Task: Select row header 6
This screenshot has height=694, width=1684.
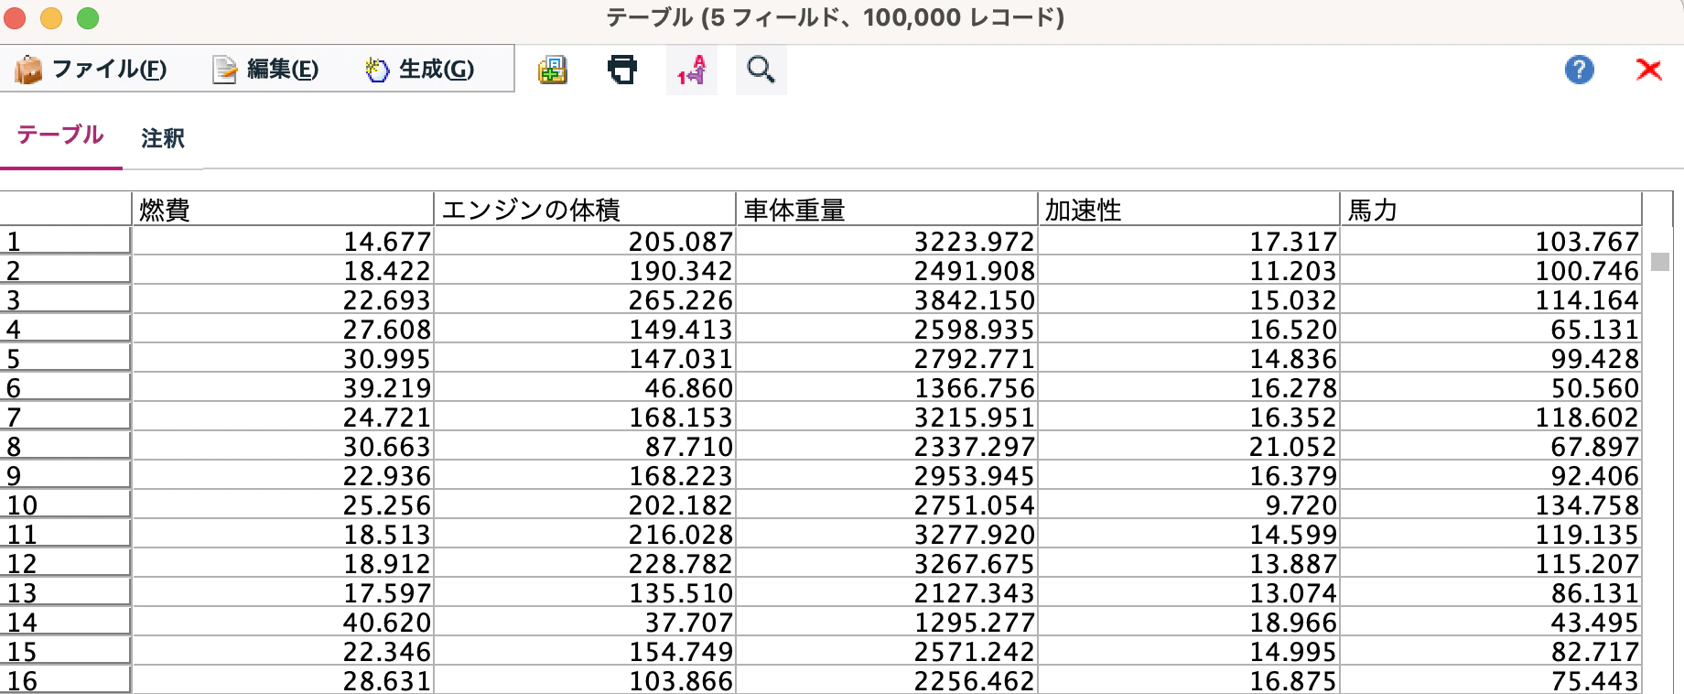Action: (x=65, y=387)
